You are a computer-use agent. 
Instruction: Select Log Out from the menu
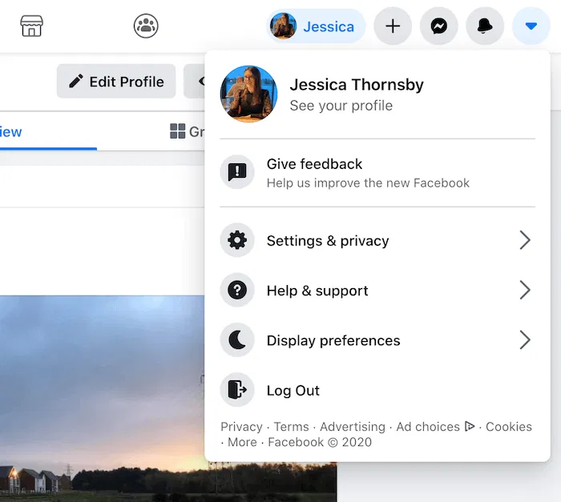(293, 391)
